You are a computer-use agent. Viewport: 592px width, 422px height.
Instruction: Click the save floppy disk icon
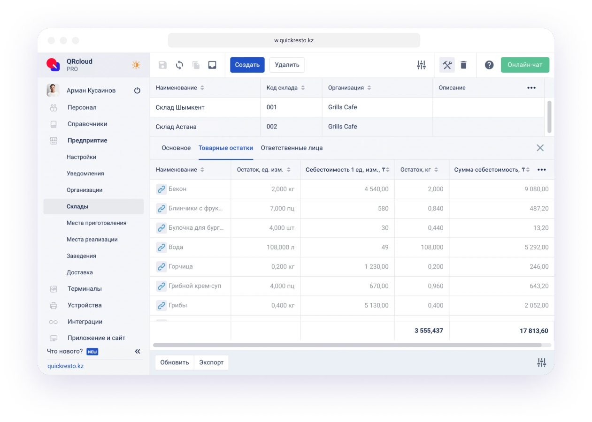[x=162, y=65]
